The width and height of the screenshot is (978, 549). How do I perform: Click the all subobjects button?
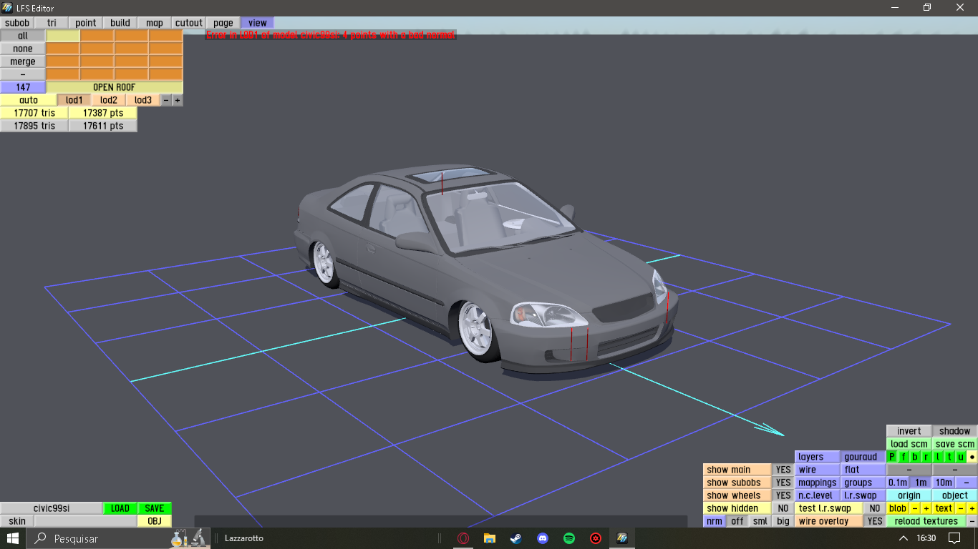[x=23, y=36]
